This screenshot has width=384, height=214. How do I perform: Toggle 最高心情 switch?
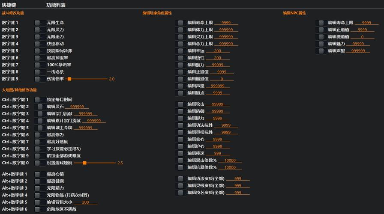[40, 174]
